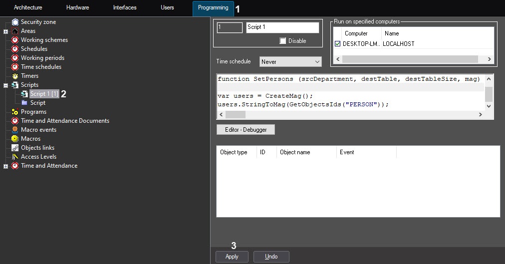Select the Objects links icon

coord(15,148)
